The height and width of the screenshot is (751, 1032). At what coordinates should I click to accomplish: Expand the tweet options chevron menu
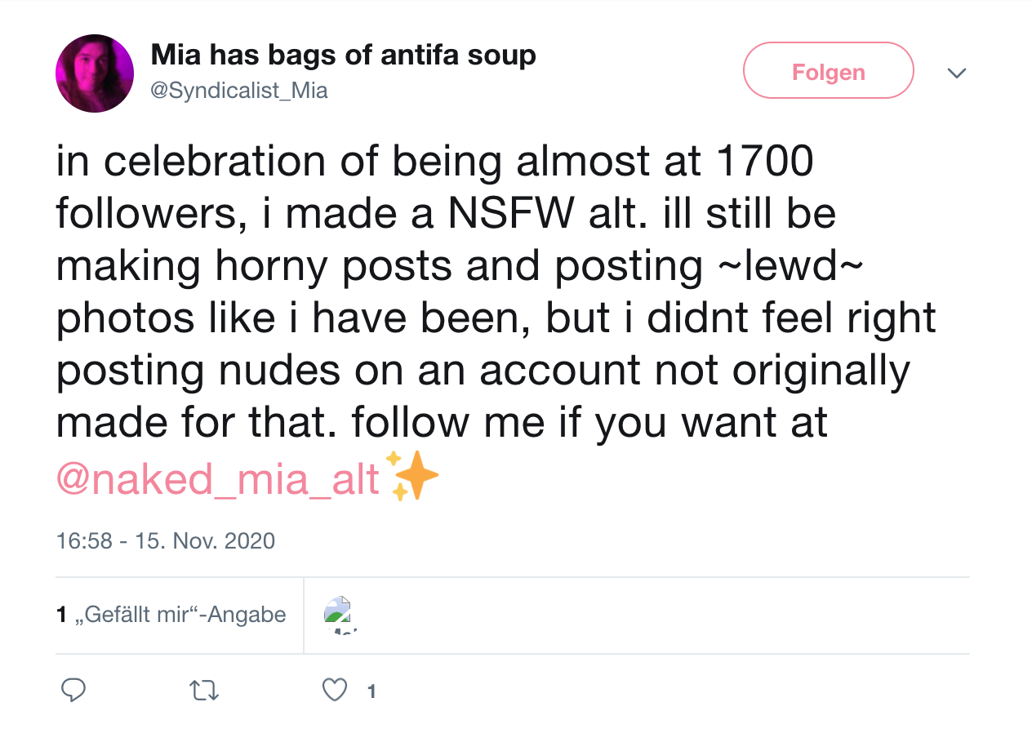(956, 73)
